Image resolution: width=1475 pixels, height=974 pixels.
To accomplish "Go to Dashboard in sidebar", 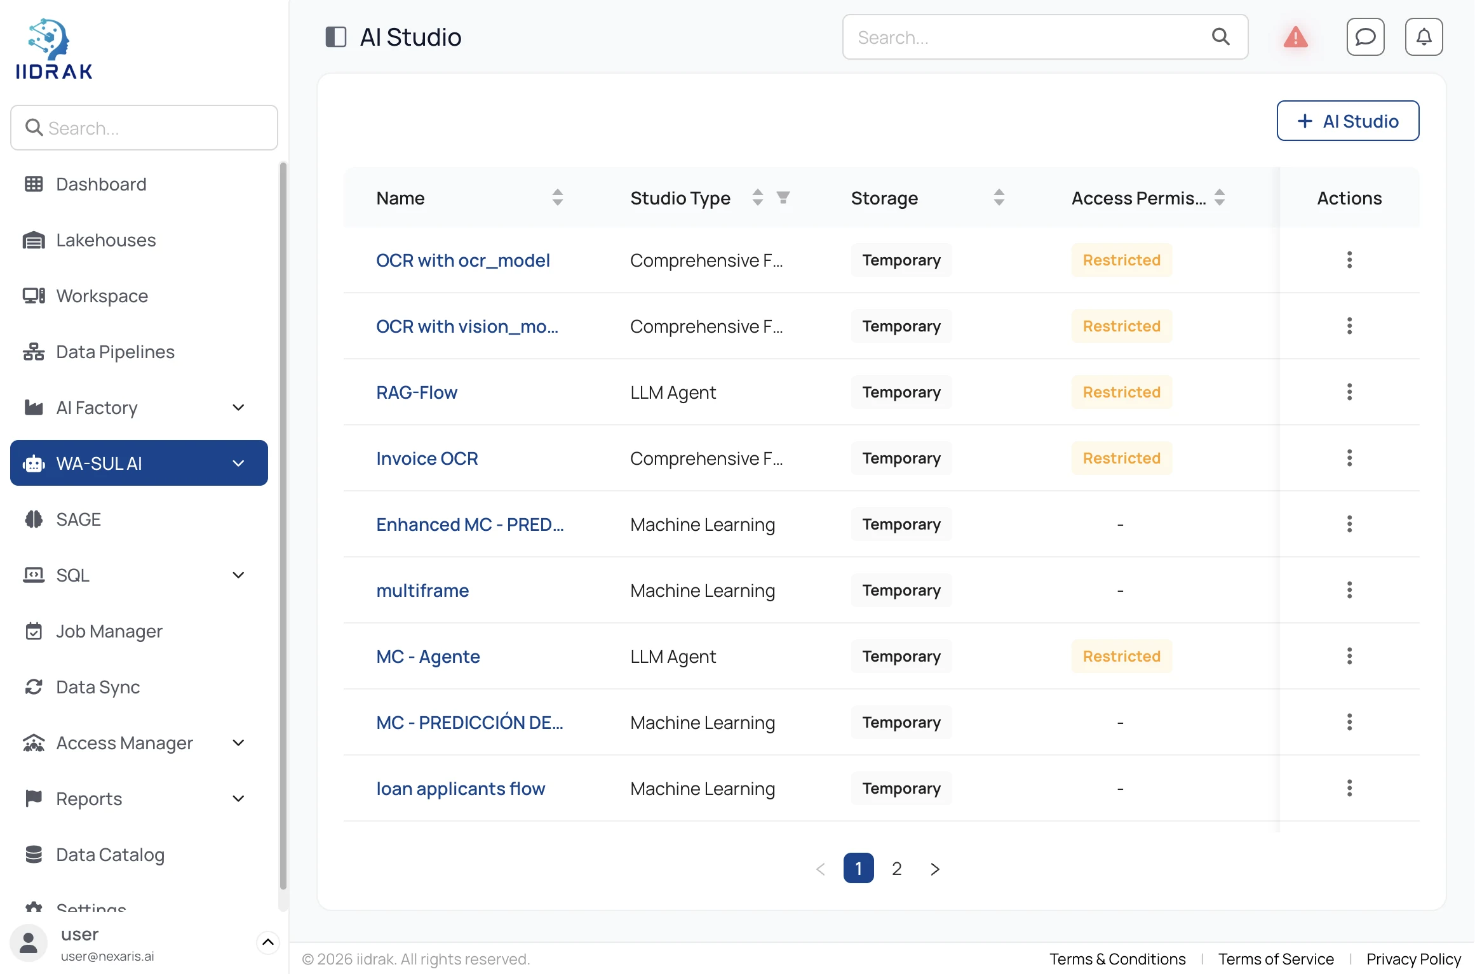I will point(139,184).
